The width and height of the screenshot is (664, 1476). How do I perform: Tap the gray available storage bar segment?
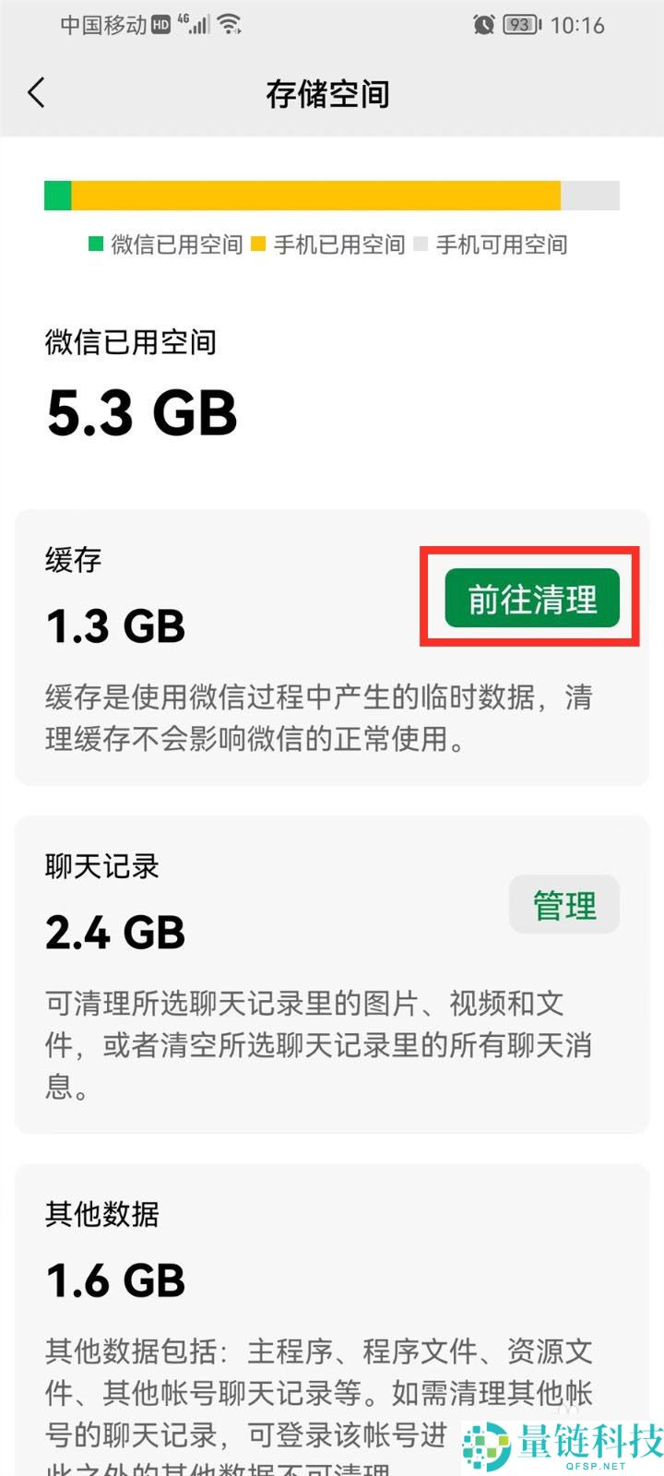click(590, 196)
